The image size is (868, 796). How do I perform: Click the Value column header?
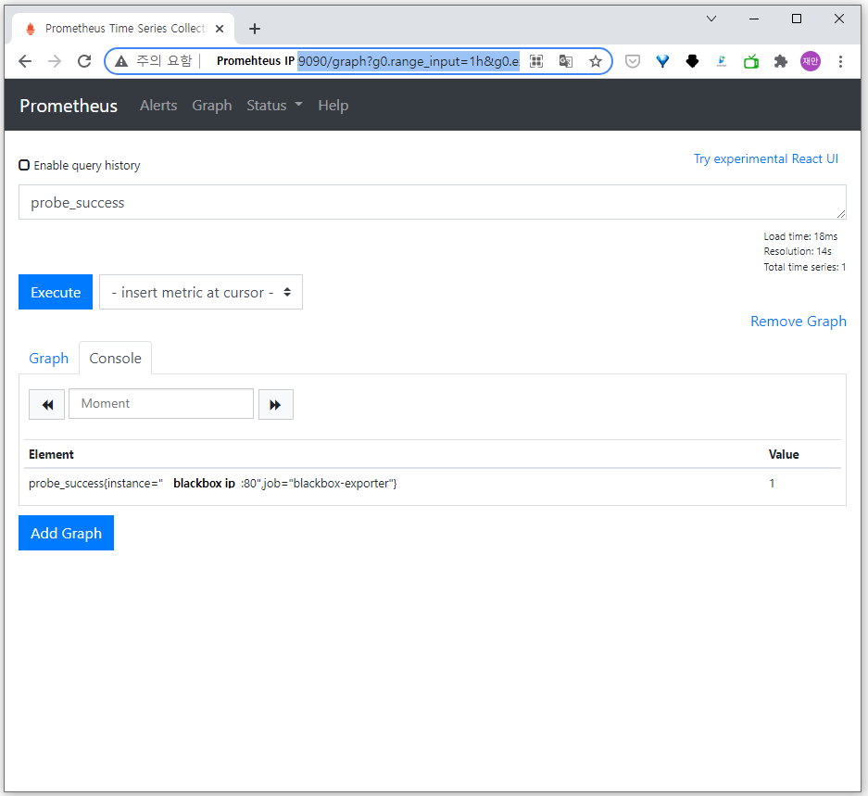(x=784, y=455)
